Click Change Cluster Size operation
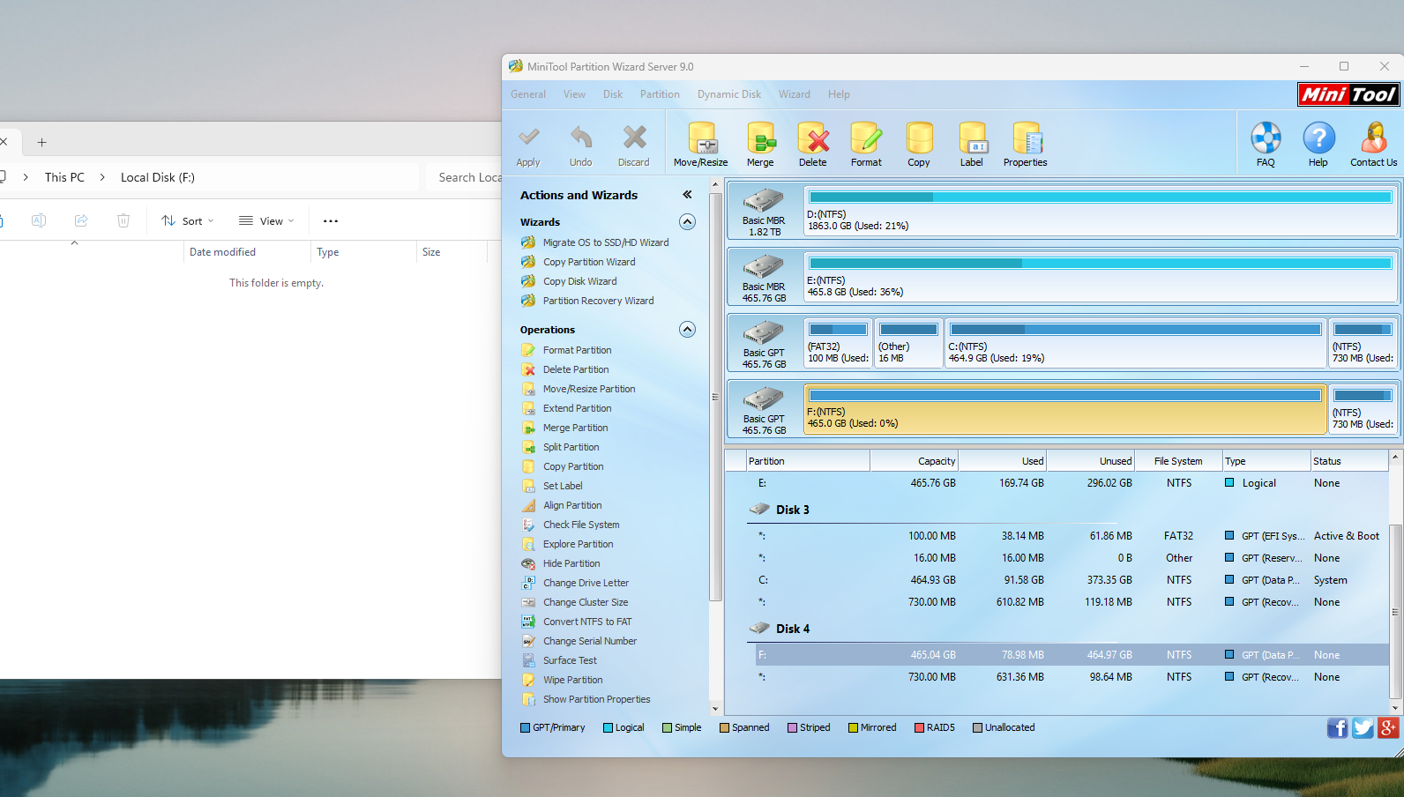This screenshot has width=1404, height=797. click(x=586, y=602)
